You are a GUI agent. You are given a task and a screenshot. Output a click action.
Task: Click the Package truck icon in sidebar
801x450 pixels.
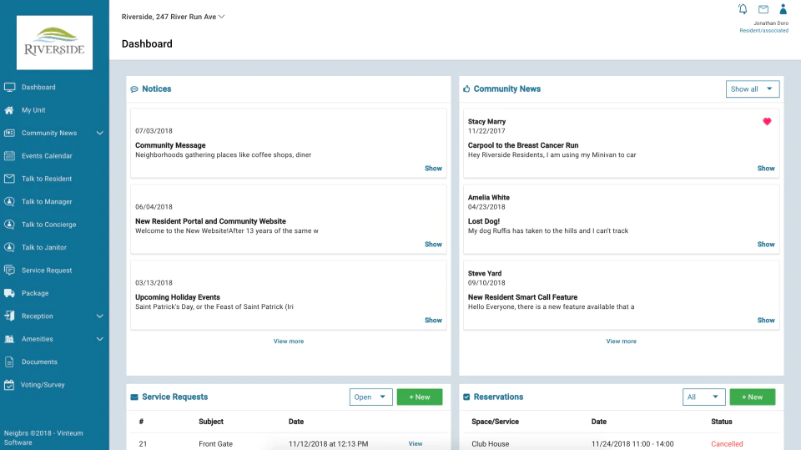click(x=9, y=293)
